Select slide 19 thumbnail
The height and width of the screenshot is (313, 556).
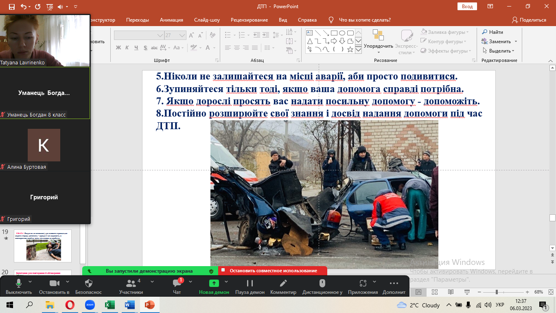tap(43, 246)
